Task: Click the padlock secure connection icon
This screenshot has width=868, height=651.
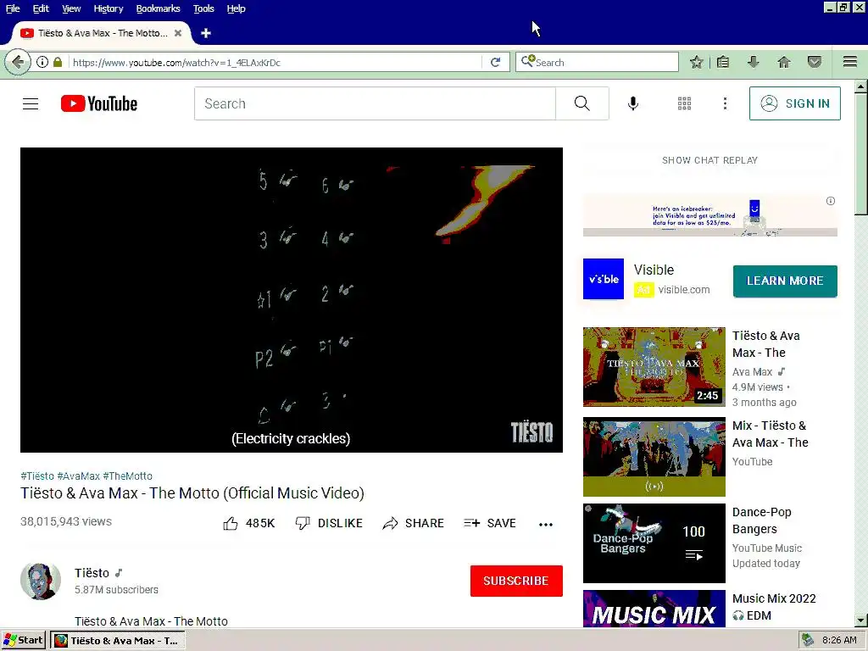Action: (x=58, y=62)
